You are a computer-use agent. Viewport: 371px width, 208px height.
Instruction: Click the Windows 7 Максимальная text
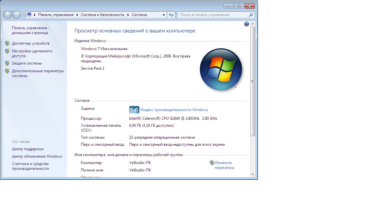pyautogui.click(x=104, y=49)
